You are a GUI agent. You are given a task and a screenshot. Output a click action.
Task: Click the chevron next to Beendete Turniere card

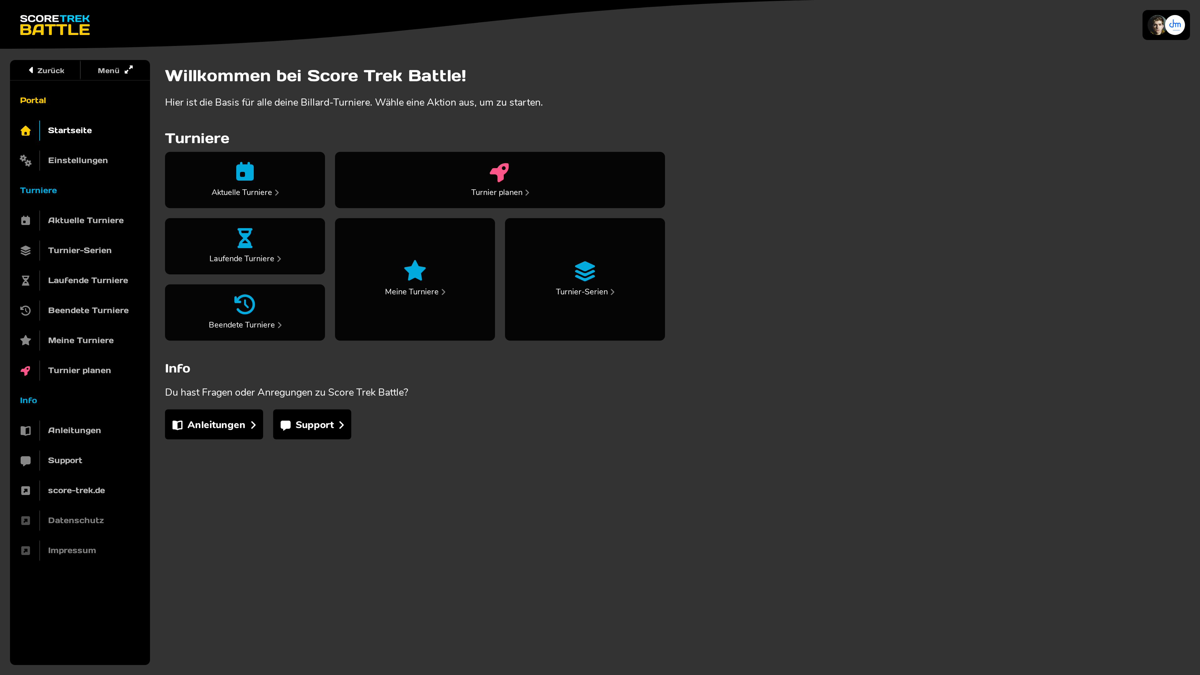pyautogui.click(x=279, y=325)
